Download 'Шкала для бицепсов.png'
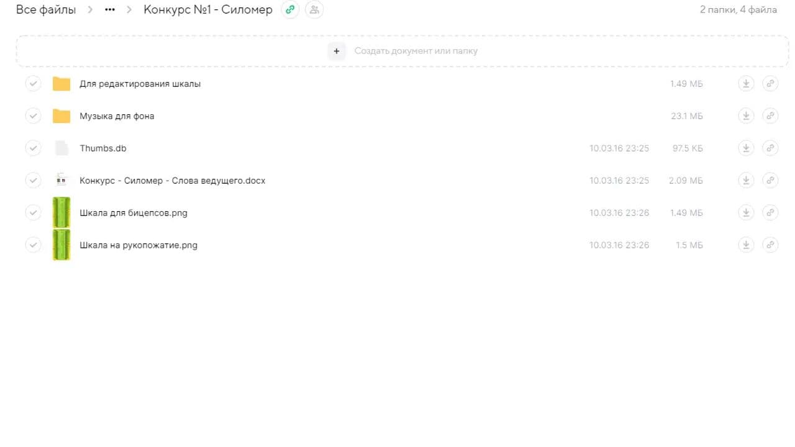 745,213
